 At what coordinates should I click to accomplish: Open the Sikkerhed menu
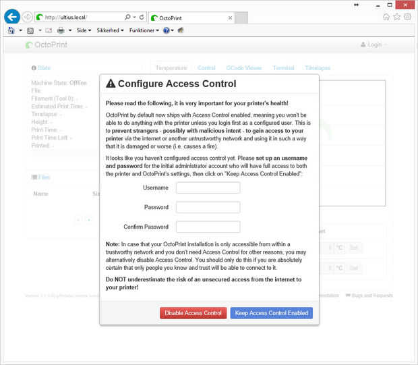110,30
